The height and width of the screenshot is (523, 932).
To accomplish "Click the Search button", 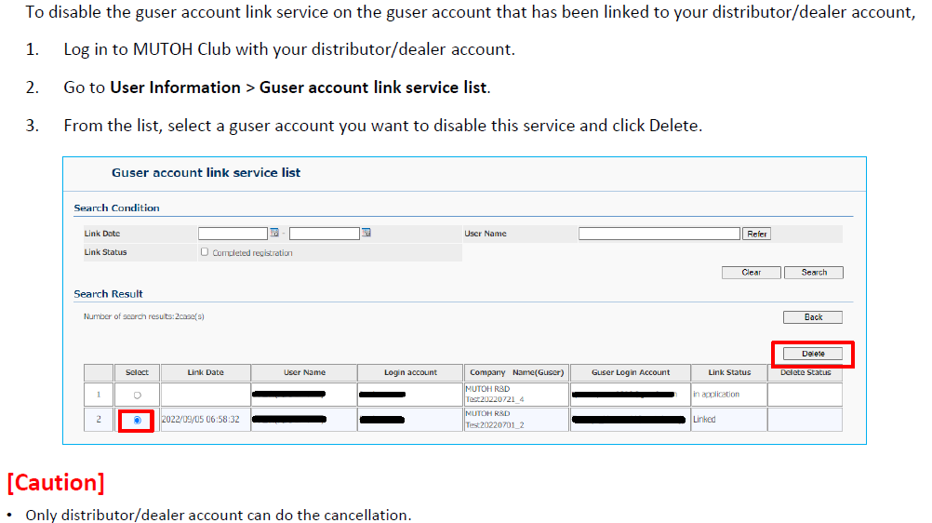I will tap(814, 273).
